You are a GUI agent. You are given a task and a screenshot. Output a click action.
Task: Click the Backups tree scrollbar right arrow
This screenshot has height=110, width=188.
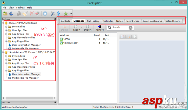coord(55,98)
